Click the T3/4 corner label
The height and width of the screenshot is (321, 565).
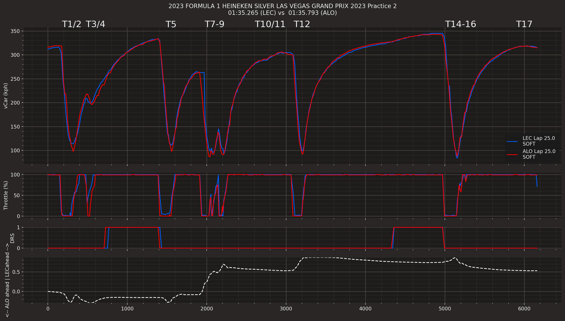coord(95,24)
